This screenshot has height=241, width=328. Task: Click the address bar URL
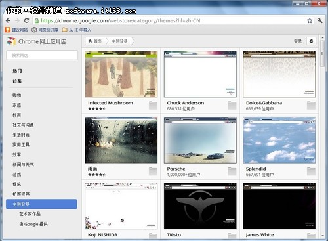[120, 20]
